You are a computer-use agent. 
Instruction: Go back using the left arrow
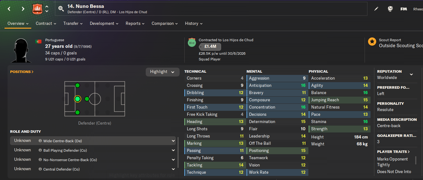9,9
